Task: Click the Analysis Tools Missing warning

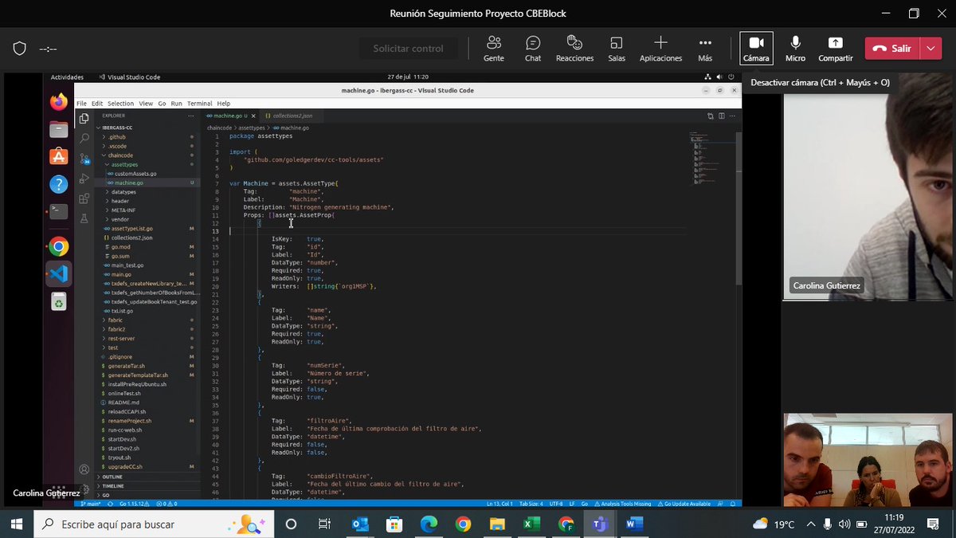Action: (x=624, y=504)
